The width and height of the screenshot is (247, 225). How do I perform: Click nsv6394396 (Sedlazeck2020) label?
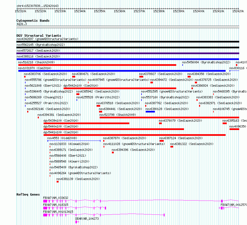click(x=133, y=150)
